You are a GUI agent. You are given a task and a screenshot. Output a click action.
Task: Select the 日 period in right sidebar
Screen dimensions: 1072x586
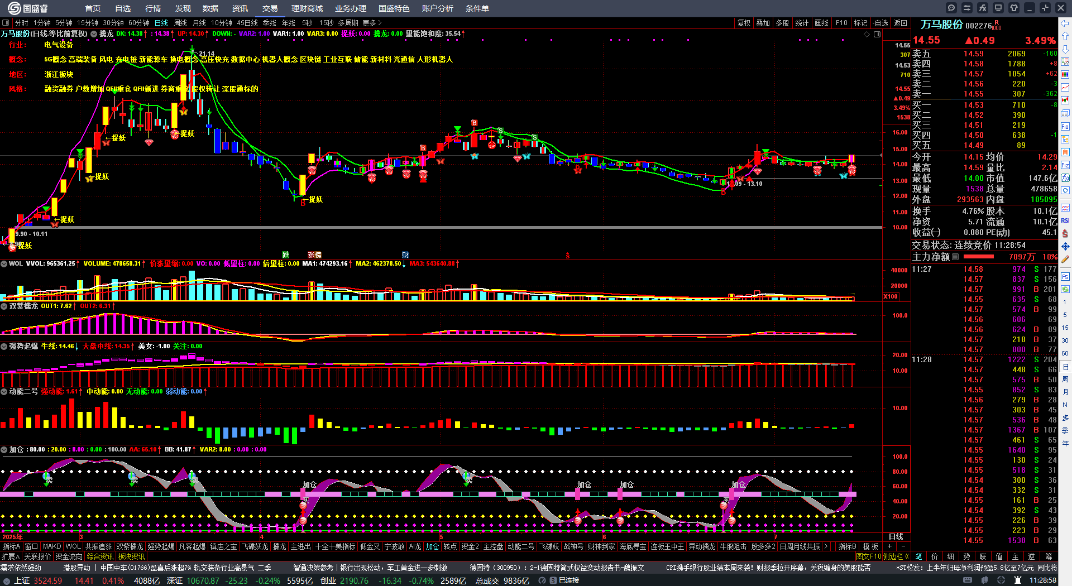pyautogui.click(x=1065, y=367)
